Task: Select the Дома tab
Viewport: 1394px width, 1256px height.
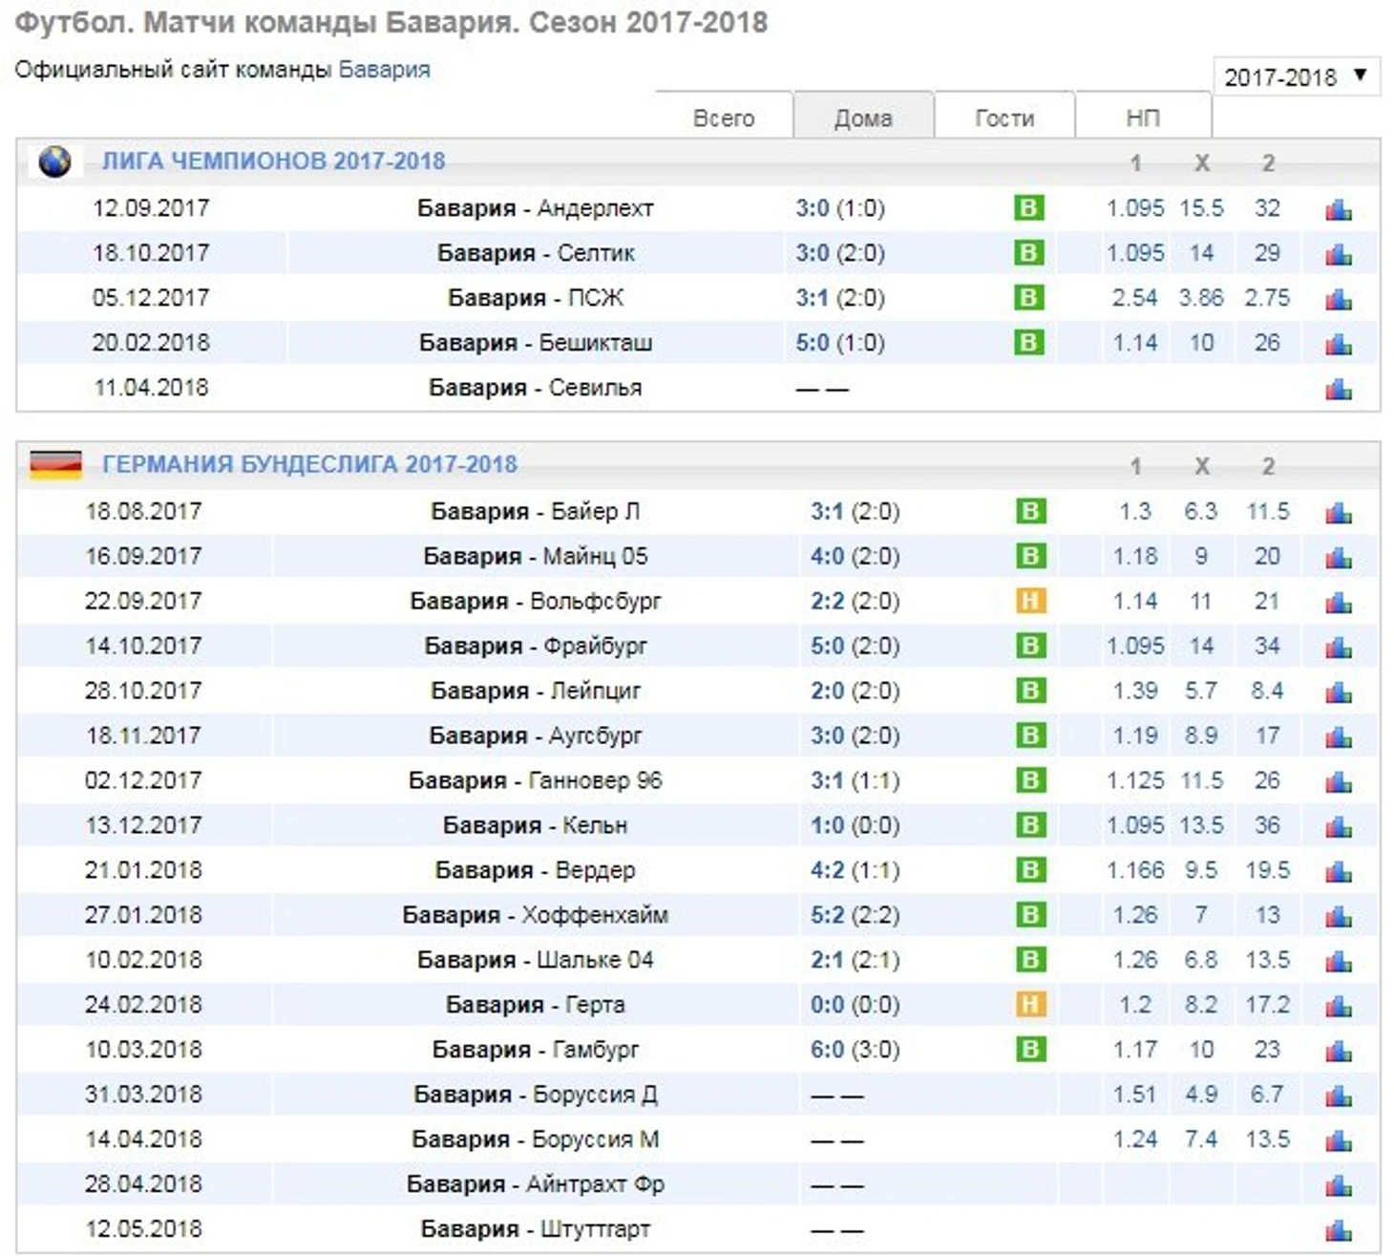Action: pos(863,117)
